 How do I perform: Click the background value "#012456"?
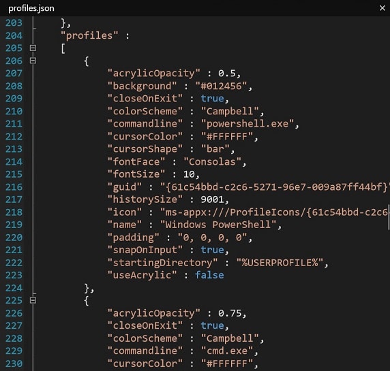coord(221,86)
